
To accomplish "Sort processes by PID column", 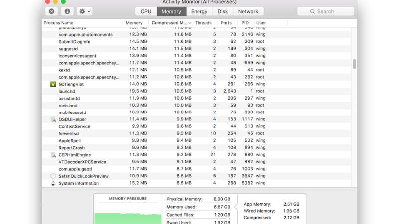I will [245, 23].
